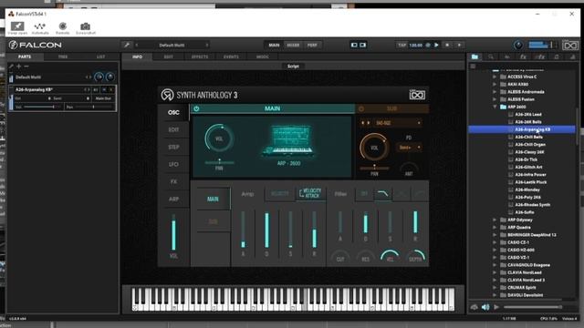Click the master volume knob in header
The height and width of the screenshot is (328, 584).
pos(517,45)
